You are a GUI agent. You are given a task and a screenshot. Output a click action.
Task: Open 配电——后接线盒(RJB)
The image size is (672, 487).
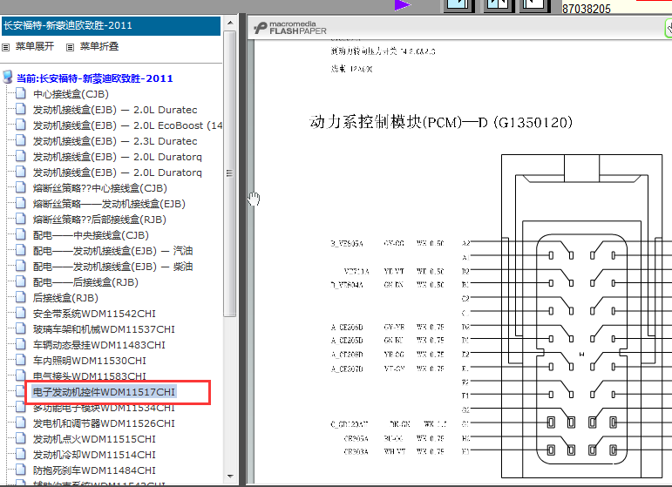tap(85, 282)
